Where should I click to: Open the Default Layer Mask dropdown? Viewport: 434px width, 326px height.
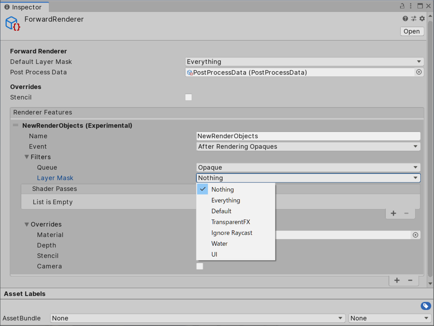pyautogui.click(x=304, y=62)
